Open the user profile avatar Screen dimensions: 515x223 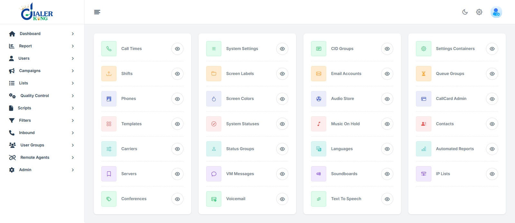click(x=496, y=12)
